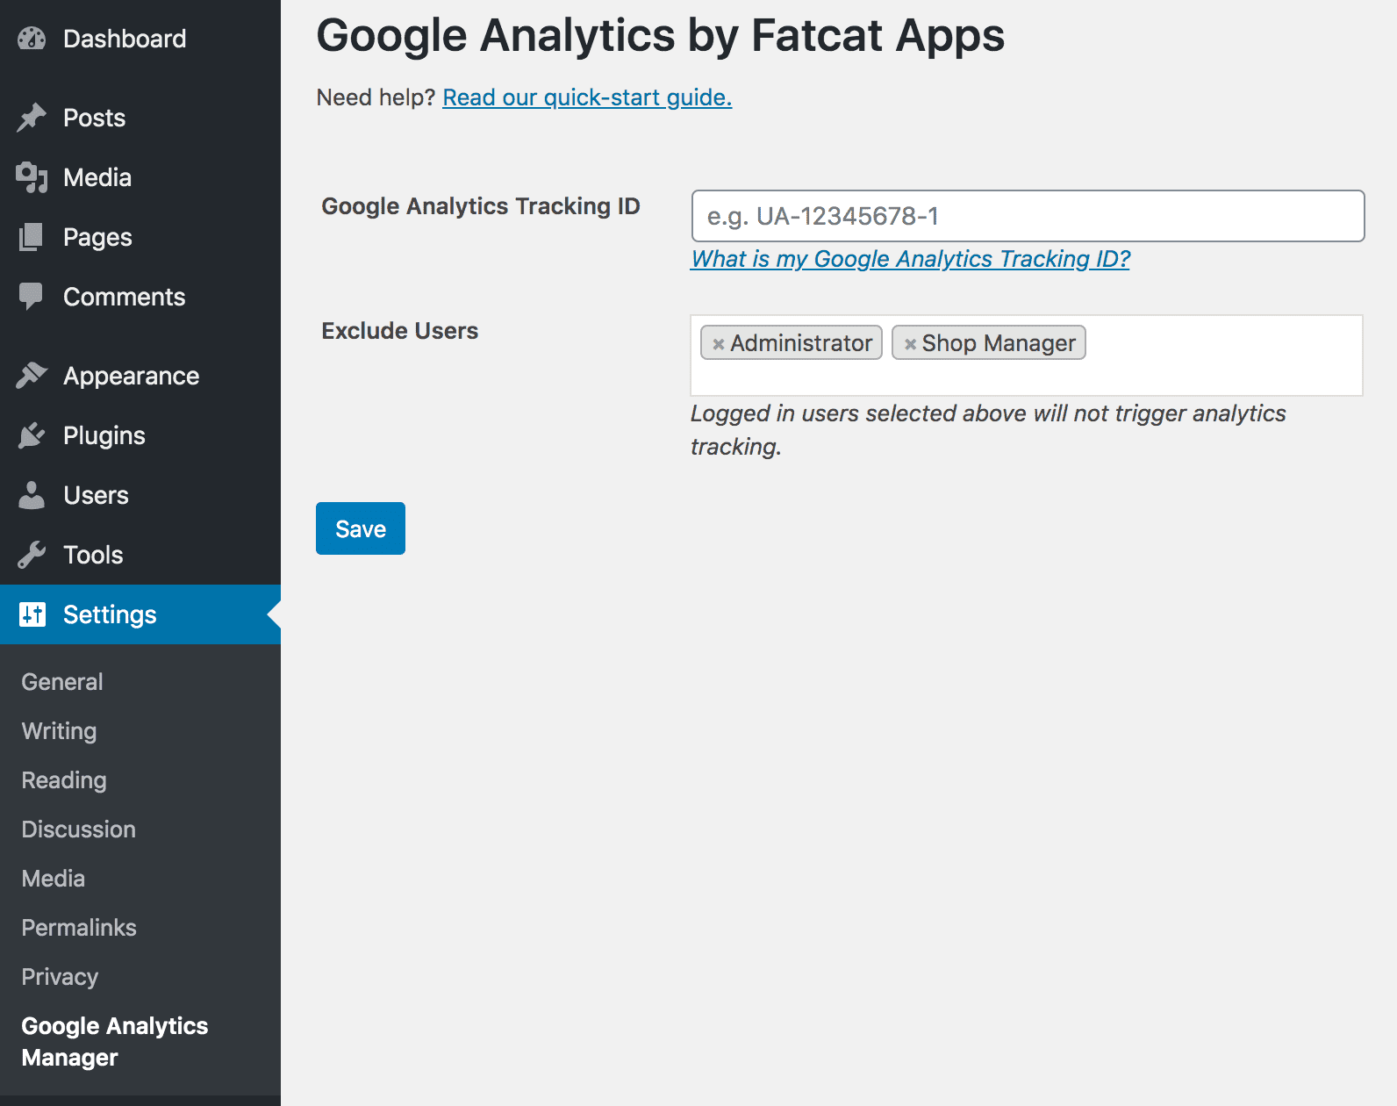The height and width of the screenshot is (1106, 1397).
Task: Open Permalinks settings submenu
Action: pos(79,928)
